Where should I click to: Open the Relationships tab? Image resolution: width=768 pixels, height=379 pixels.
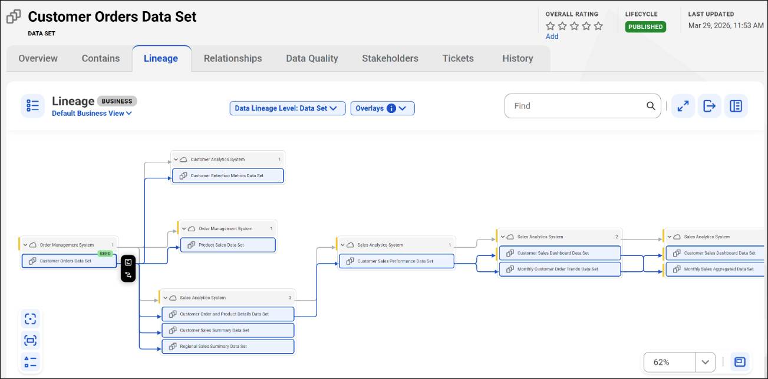[x=233, y=58]
